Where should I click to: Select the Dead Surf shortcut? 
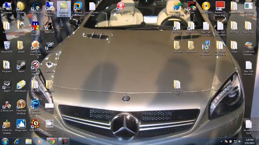(x=49, y=27)
